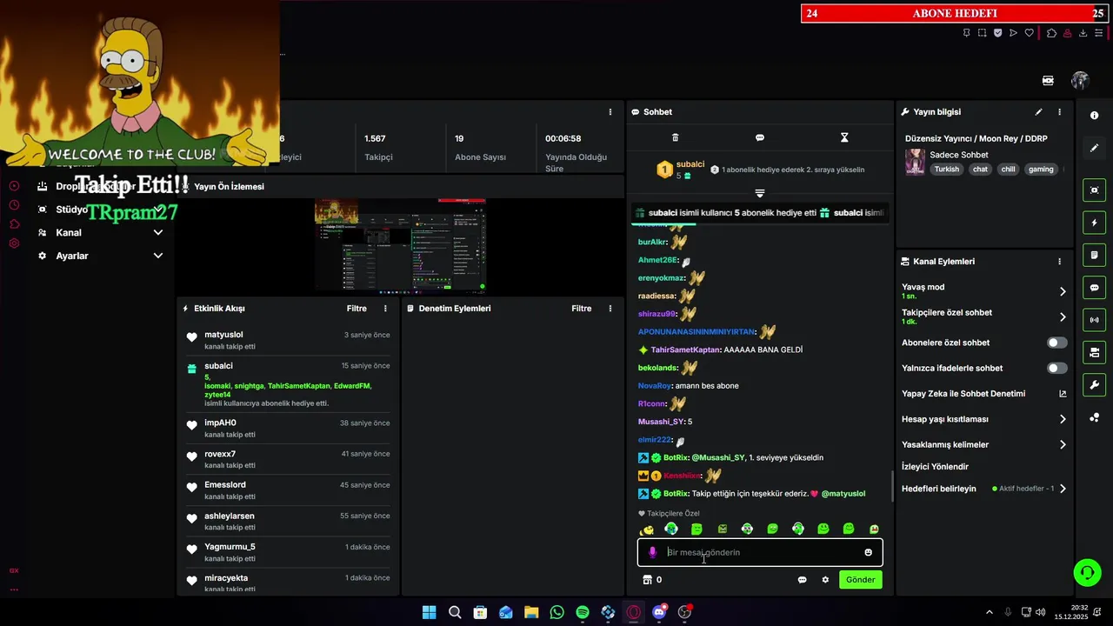Click TahirSametKaptan username in chat
Viewport: 1113px width, 626px height.
[685, 350]
